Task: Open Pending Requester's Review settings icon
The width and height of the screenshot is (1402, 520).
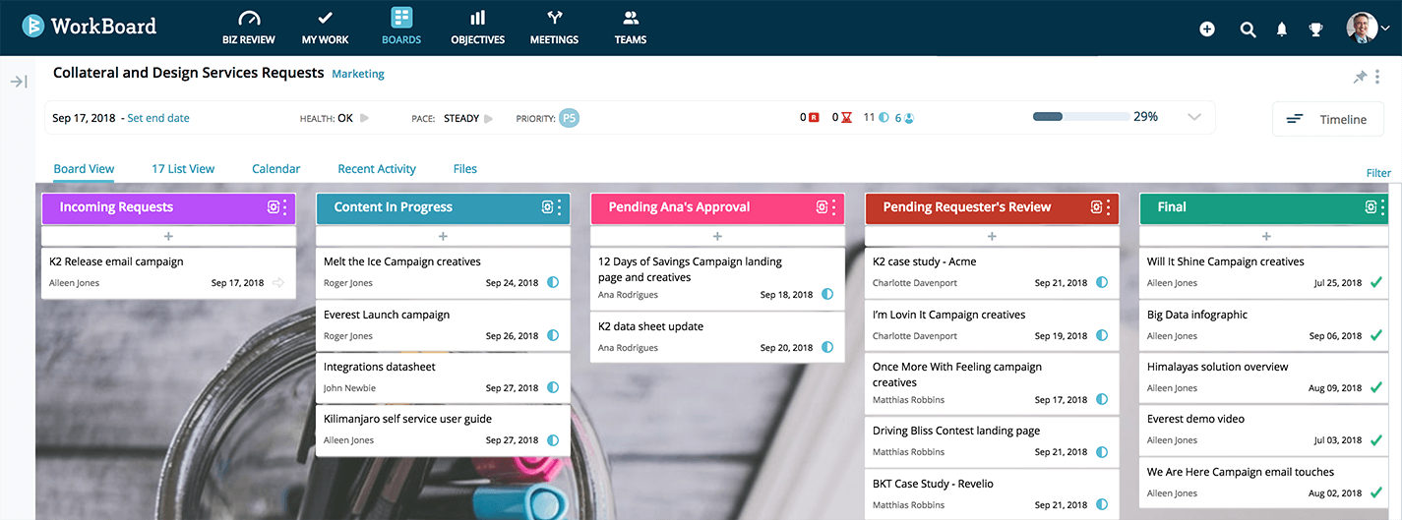Action: (x=1097, y=207)
